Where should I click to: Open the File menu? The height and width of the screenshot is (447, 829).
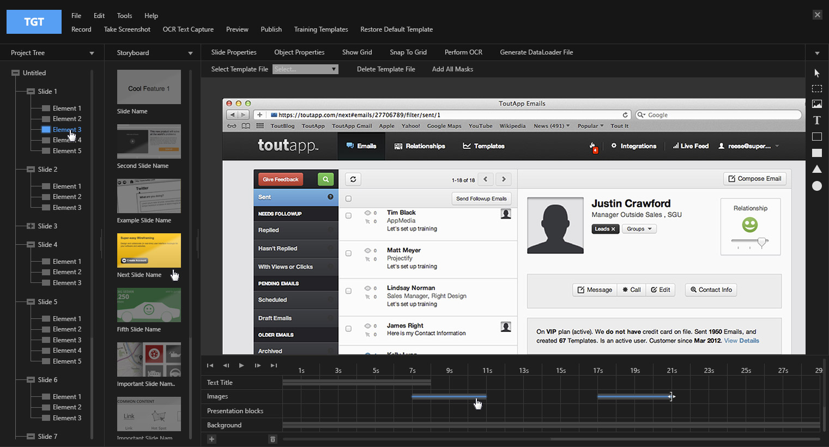click(76, 16)
